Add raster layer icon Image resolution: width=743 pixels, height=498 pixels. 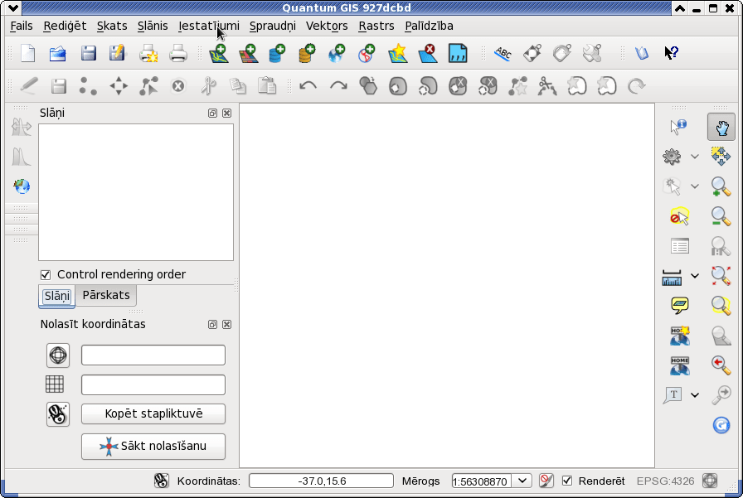pos(248,53)
